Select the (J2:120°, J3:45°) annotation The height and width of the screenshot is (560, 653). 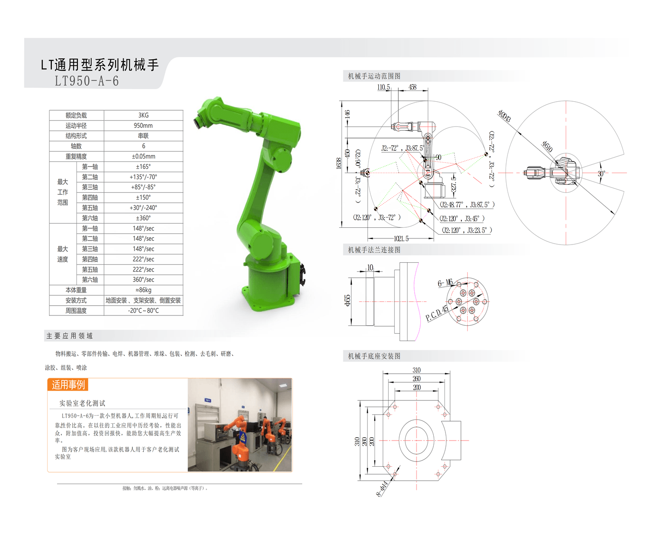(x=462, y=218)
